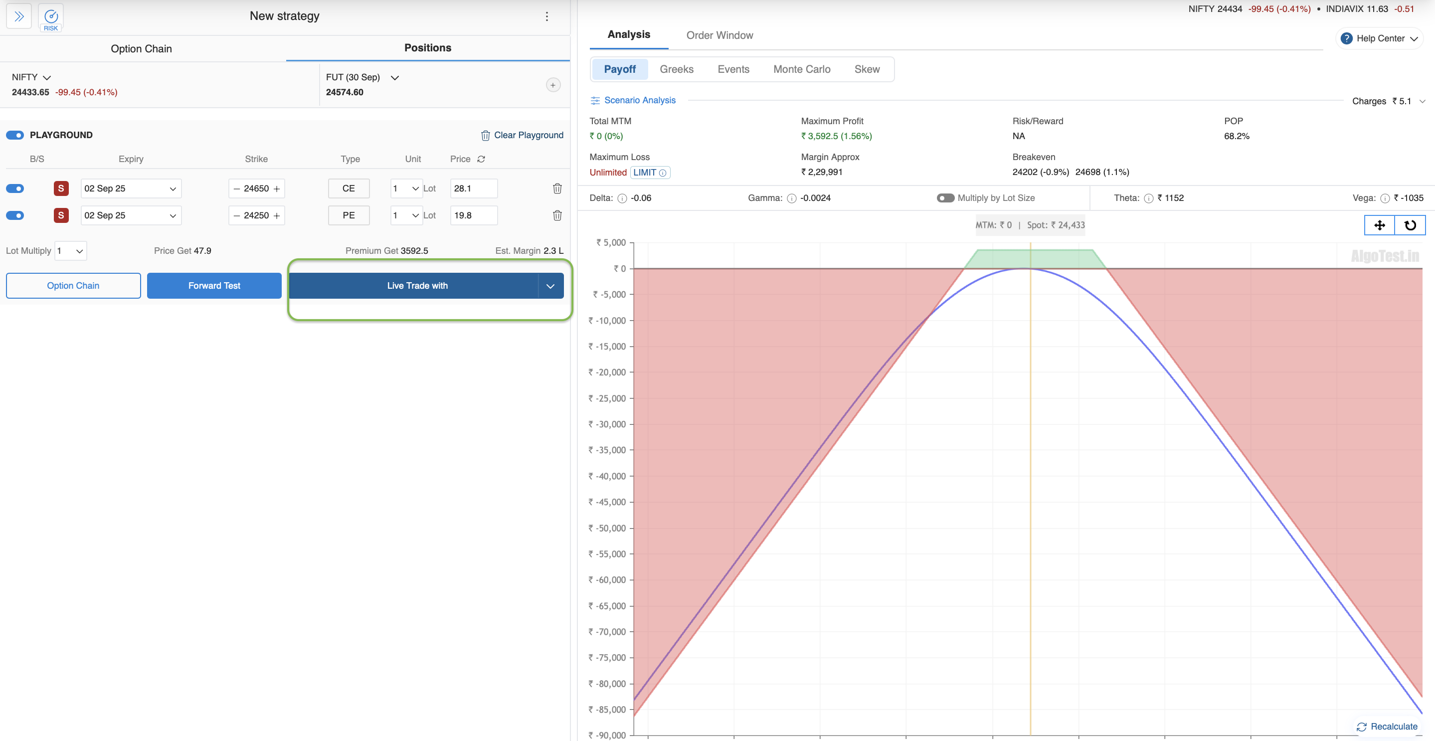Enable Multiply by Lot Size toggle

click(945, 198)
